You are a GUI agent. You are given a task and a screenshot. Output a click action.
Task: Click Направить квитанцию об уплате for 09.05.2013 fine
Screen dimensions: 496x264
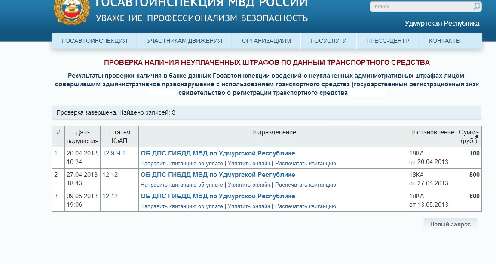point(181,206)
